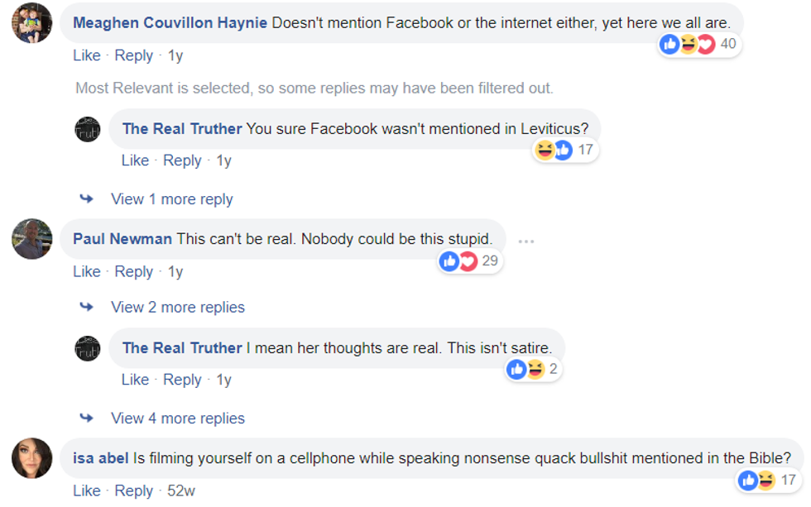Like Paul Newman's comment
811x507 pixels.
pos(86,271)
